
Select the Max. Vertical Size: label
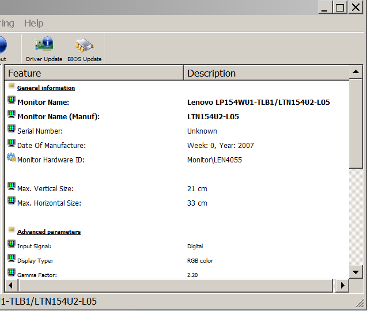(x=46, y=188)
